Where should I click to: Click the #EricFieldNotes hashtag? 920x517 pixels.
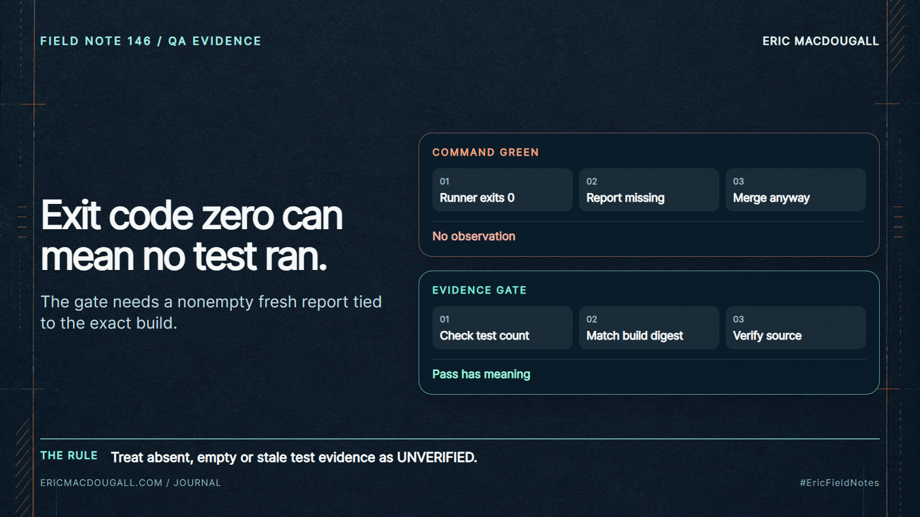tap(839, 483)
